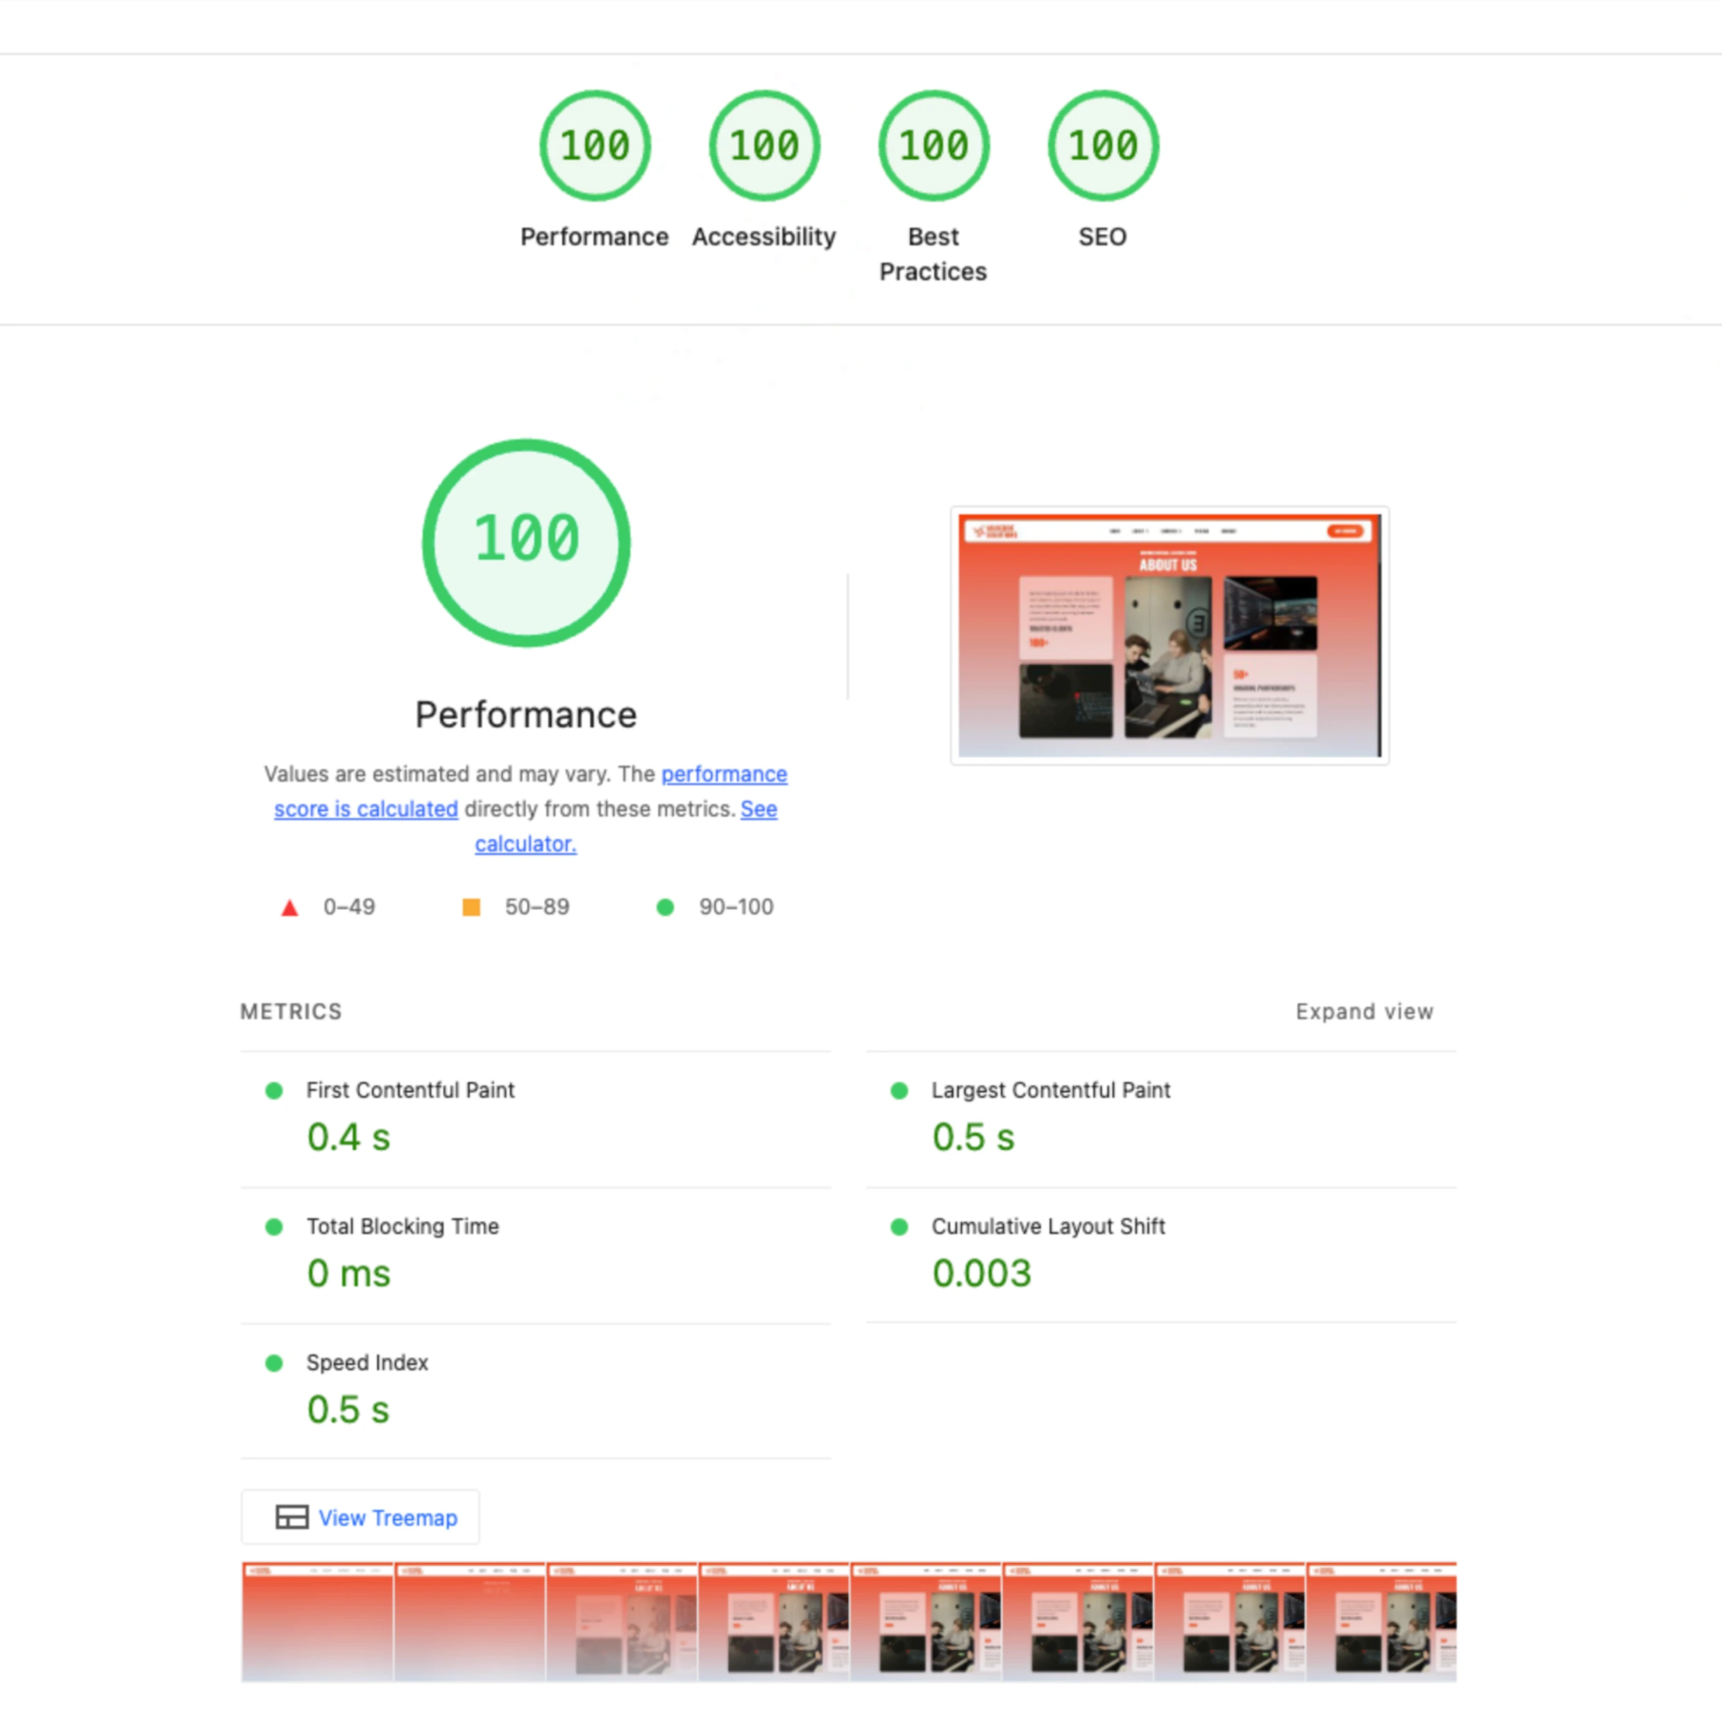The height and width of the screenshot is (1722, 1722).
Task: Click the red triangle 0–49 legend icon
Action: (x=289, y=909)
